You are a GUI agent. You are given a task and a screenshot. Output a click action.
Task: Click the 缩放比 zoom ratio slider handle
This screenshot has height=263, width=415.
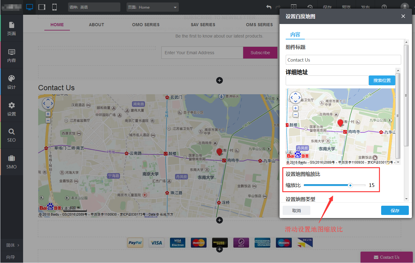point(350,185)
